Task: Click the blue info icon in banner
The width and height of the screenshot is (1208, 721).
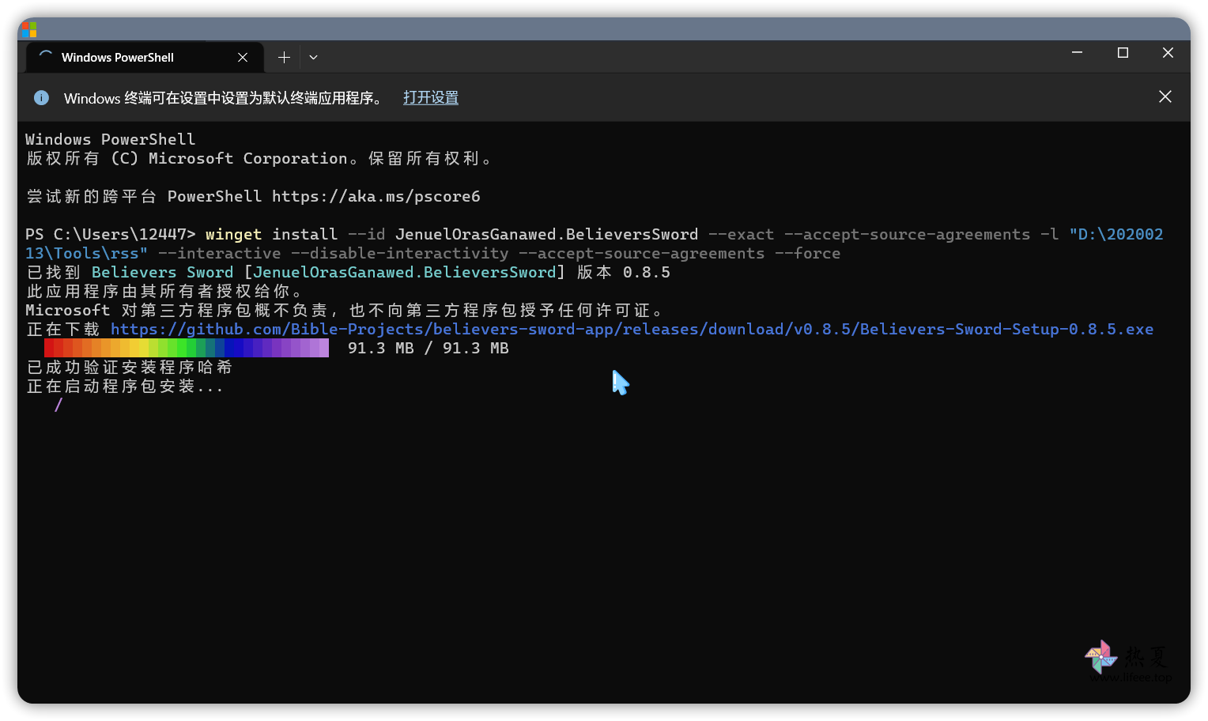Action: point(41,97)
